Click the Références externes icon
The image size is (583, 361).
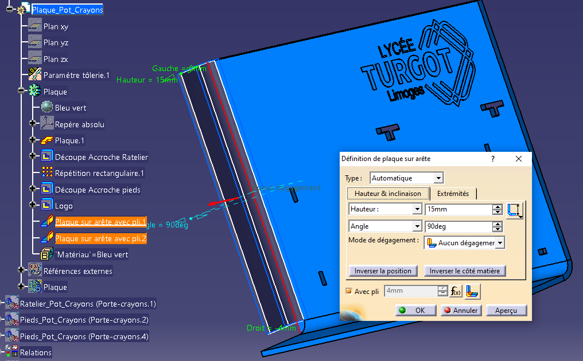coord(35,270)
